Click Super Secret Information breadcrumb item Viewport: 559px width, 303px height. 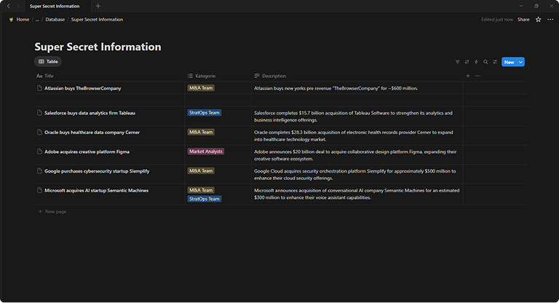[97, 19]
